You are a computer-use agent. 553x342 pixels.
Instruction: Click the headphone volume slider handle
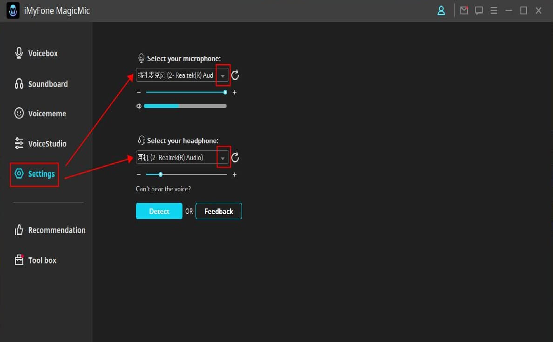[161, 174]
